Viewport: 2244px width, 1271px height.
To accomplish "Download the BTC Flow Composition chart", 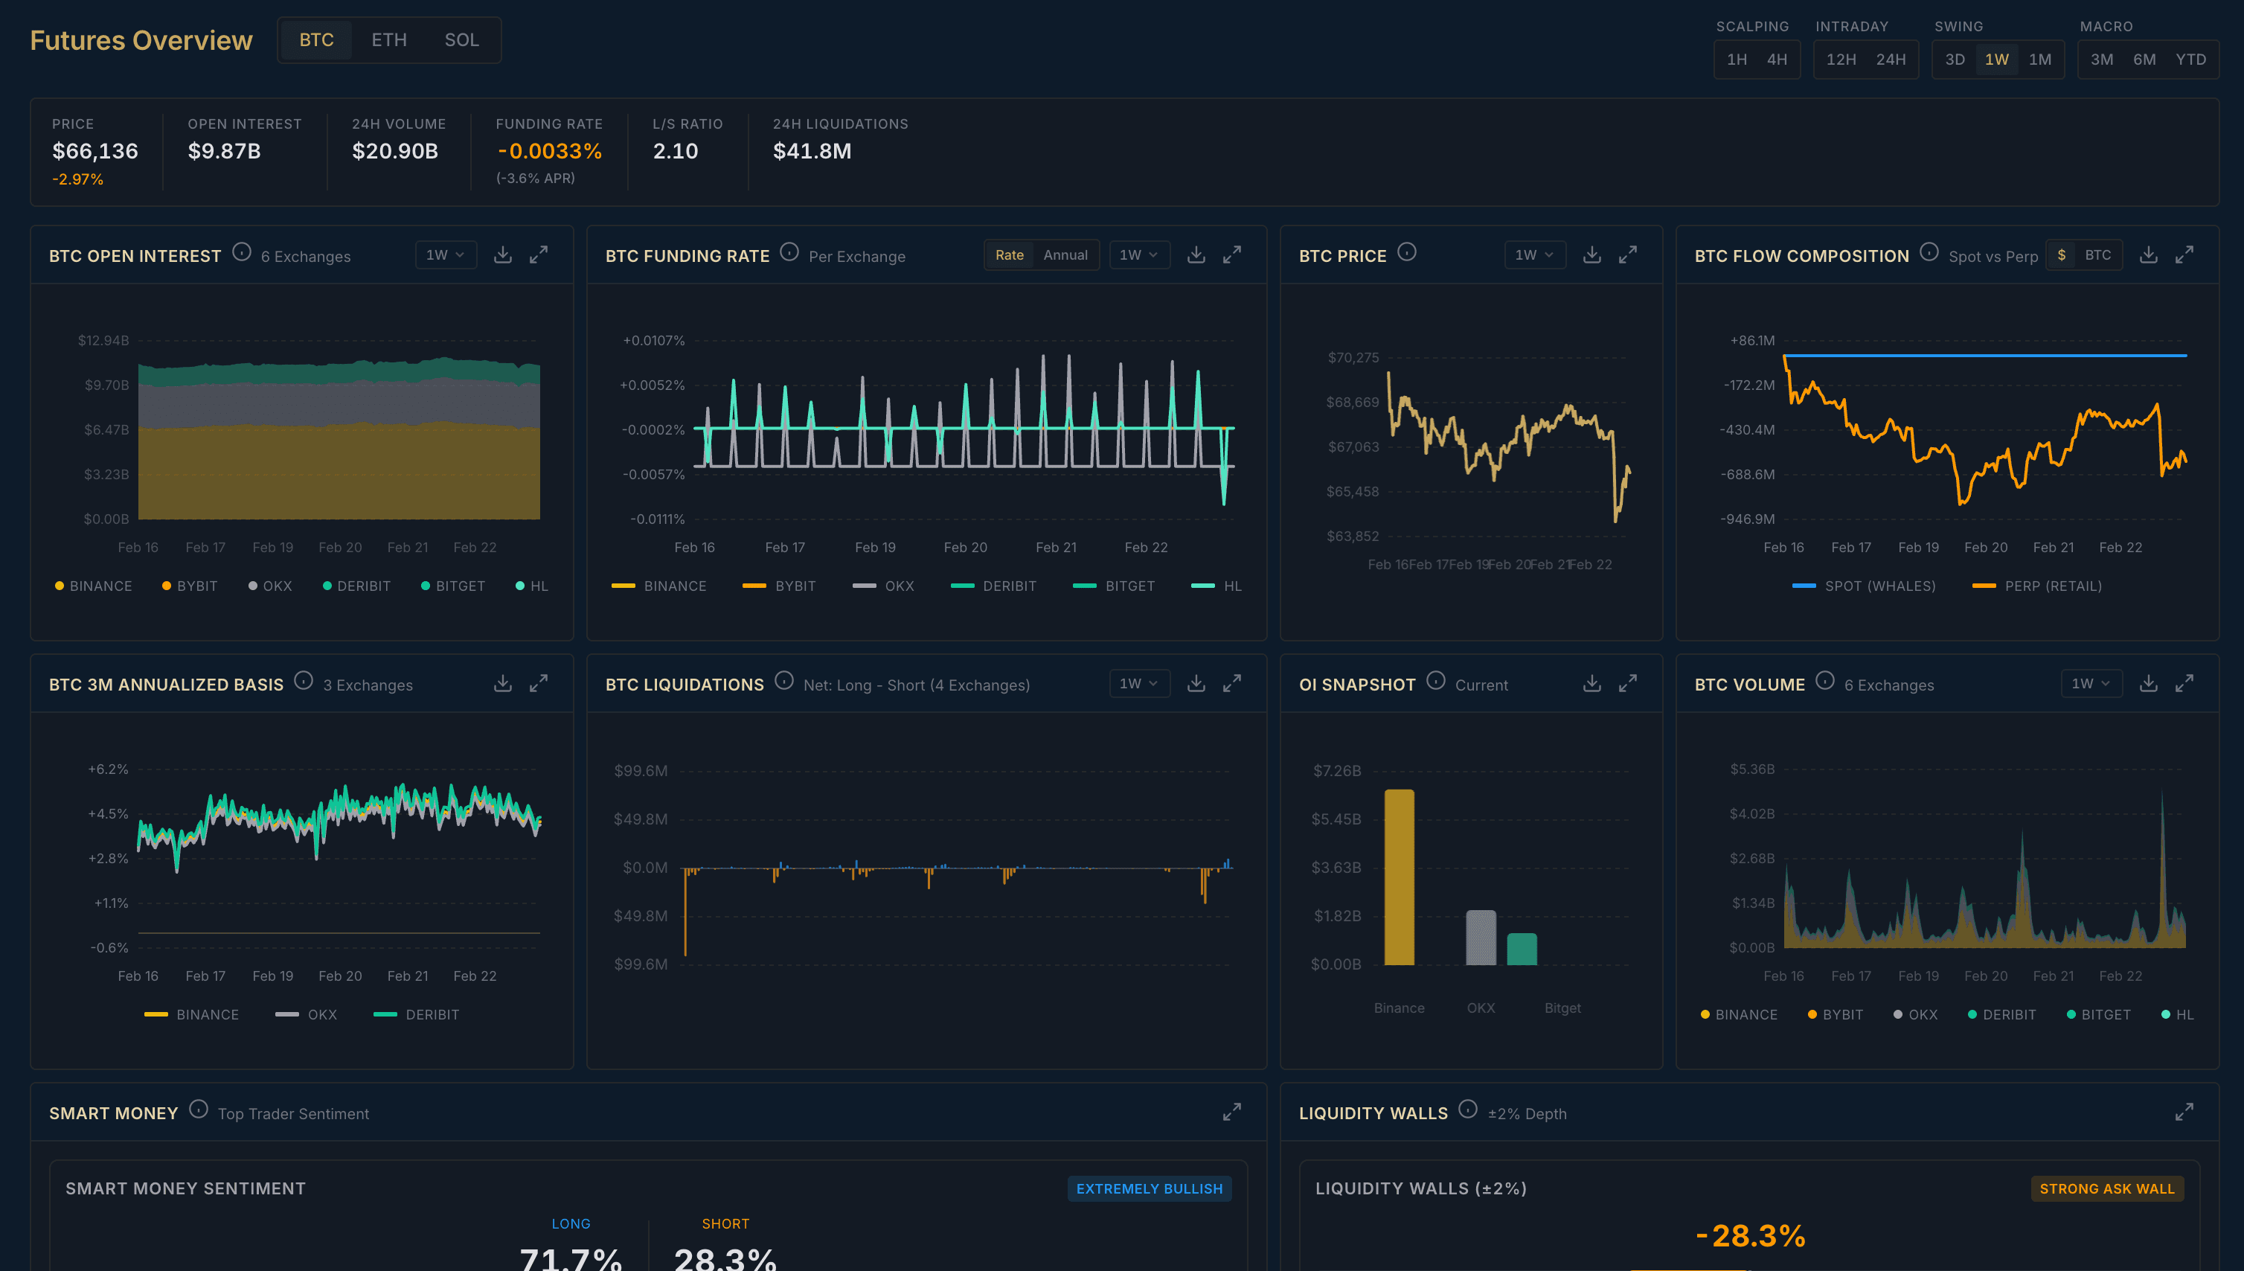I will [2148, 254].
